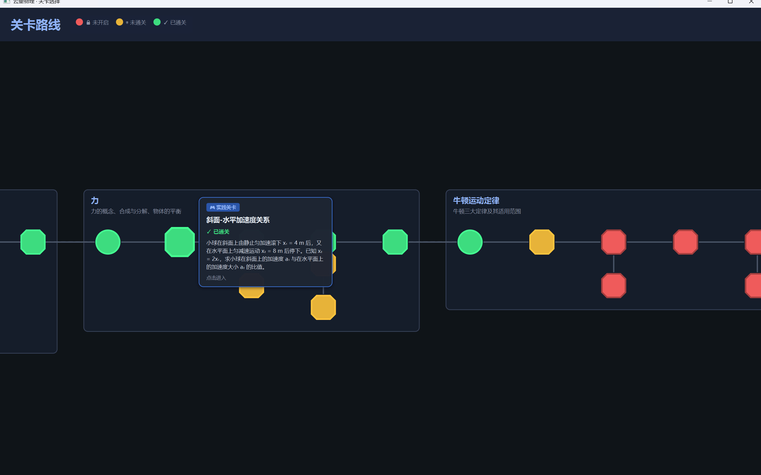Select the second red octagon on the 牛顿运动定律 main line

685,242
